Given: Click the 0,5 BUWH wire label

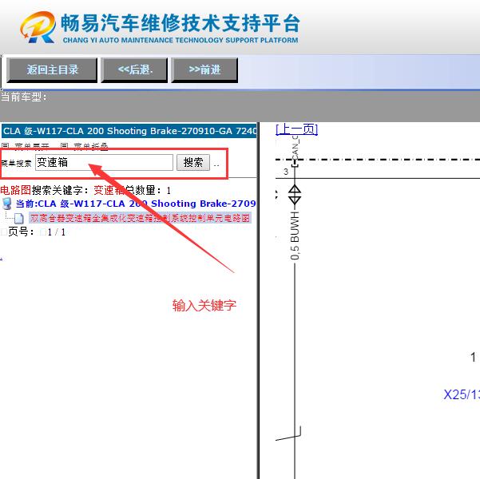Looking at the screenshot, I should [295, 236].
